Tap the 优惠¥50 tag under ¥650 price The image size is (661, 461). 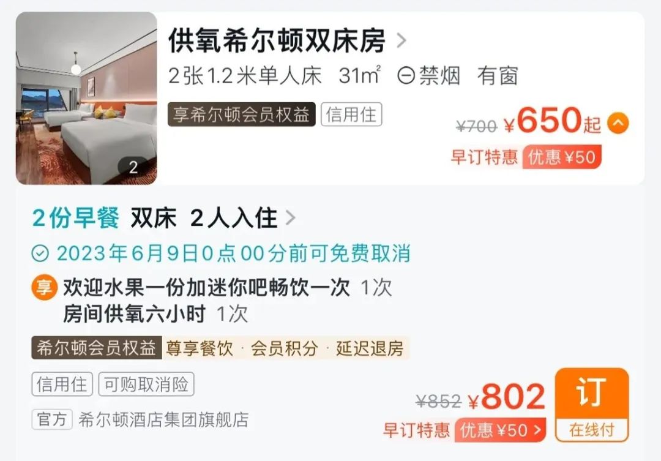[562, 157]
